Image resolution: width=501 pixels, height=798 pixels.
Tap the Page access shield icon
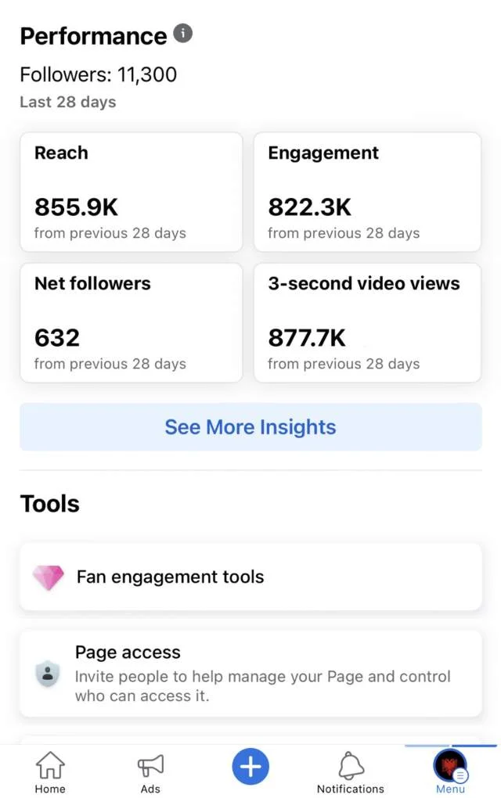48,674
